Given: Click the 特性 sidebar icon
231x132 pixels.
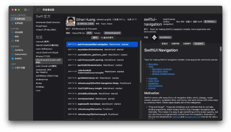Looking at the screenshot, I should (x=13, y=36).
